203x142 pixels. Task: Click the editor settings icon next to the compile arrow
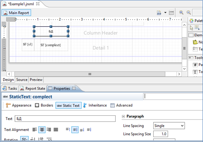pos(171,13)
